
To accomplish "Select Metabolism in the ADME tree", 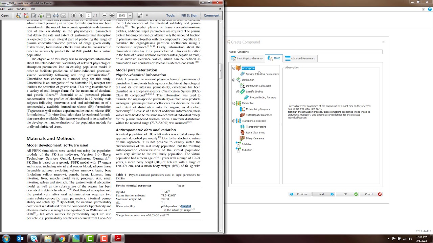I will click(x=248, y=103).
